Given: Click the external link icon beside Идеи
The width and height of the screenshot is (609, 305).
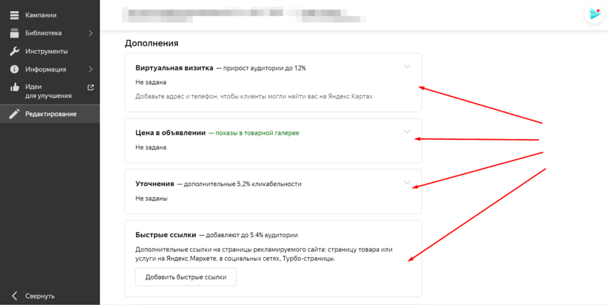Looking at the screenshot, I should [90, 87].
